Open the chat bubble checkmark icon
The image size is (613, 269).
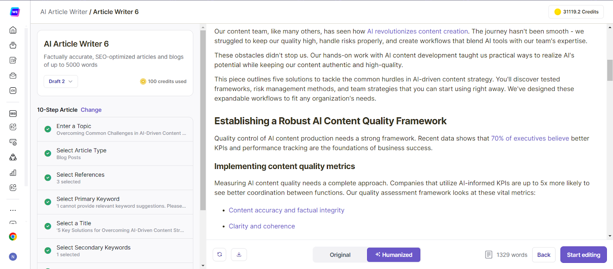13,142
